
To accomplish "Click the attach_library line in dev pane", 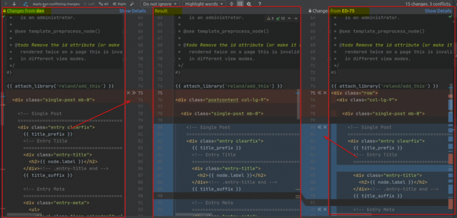I will pos(61,86).
